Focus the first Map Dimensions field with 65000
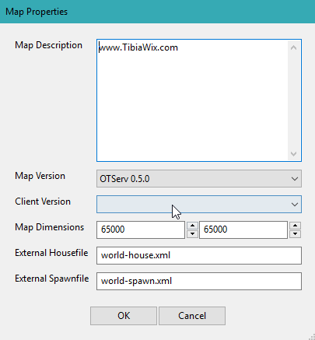This screenshot has width=315, height=340. click(x=141, y=230)
